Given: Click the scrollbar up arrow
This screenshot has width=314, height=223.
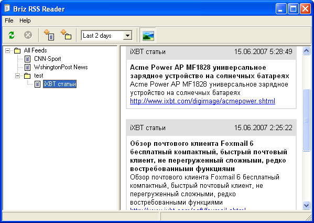Looking at the screenshot, I should [306, 51].
